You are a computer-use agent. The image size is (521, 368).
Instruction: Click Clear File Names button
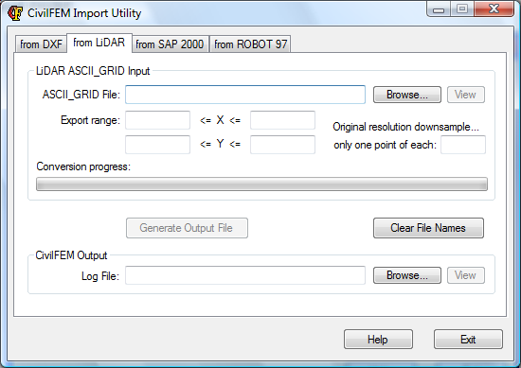click(428, 228)
